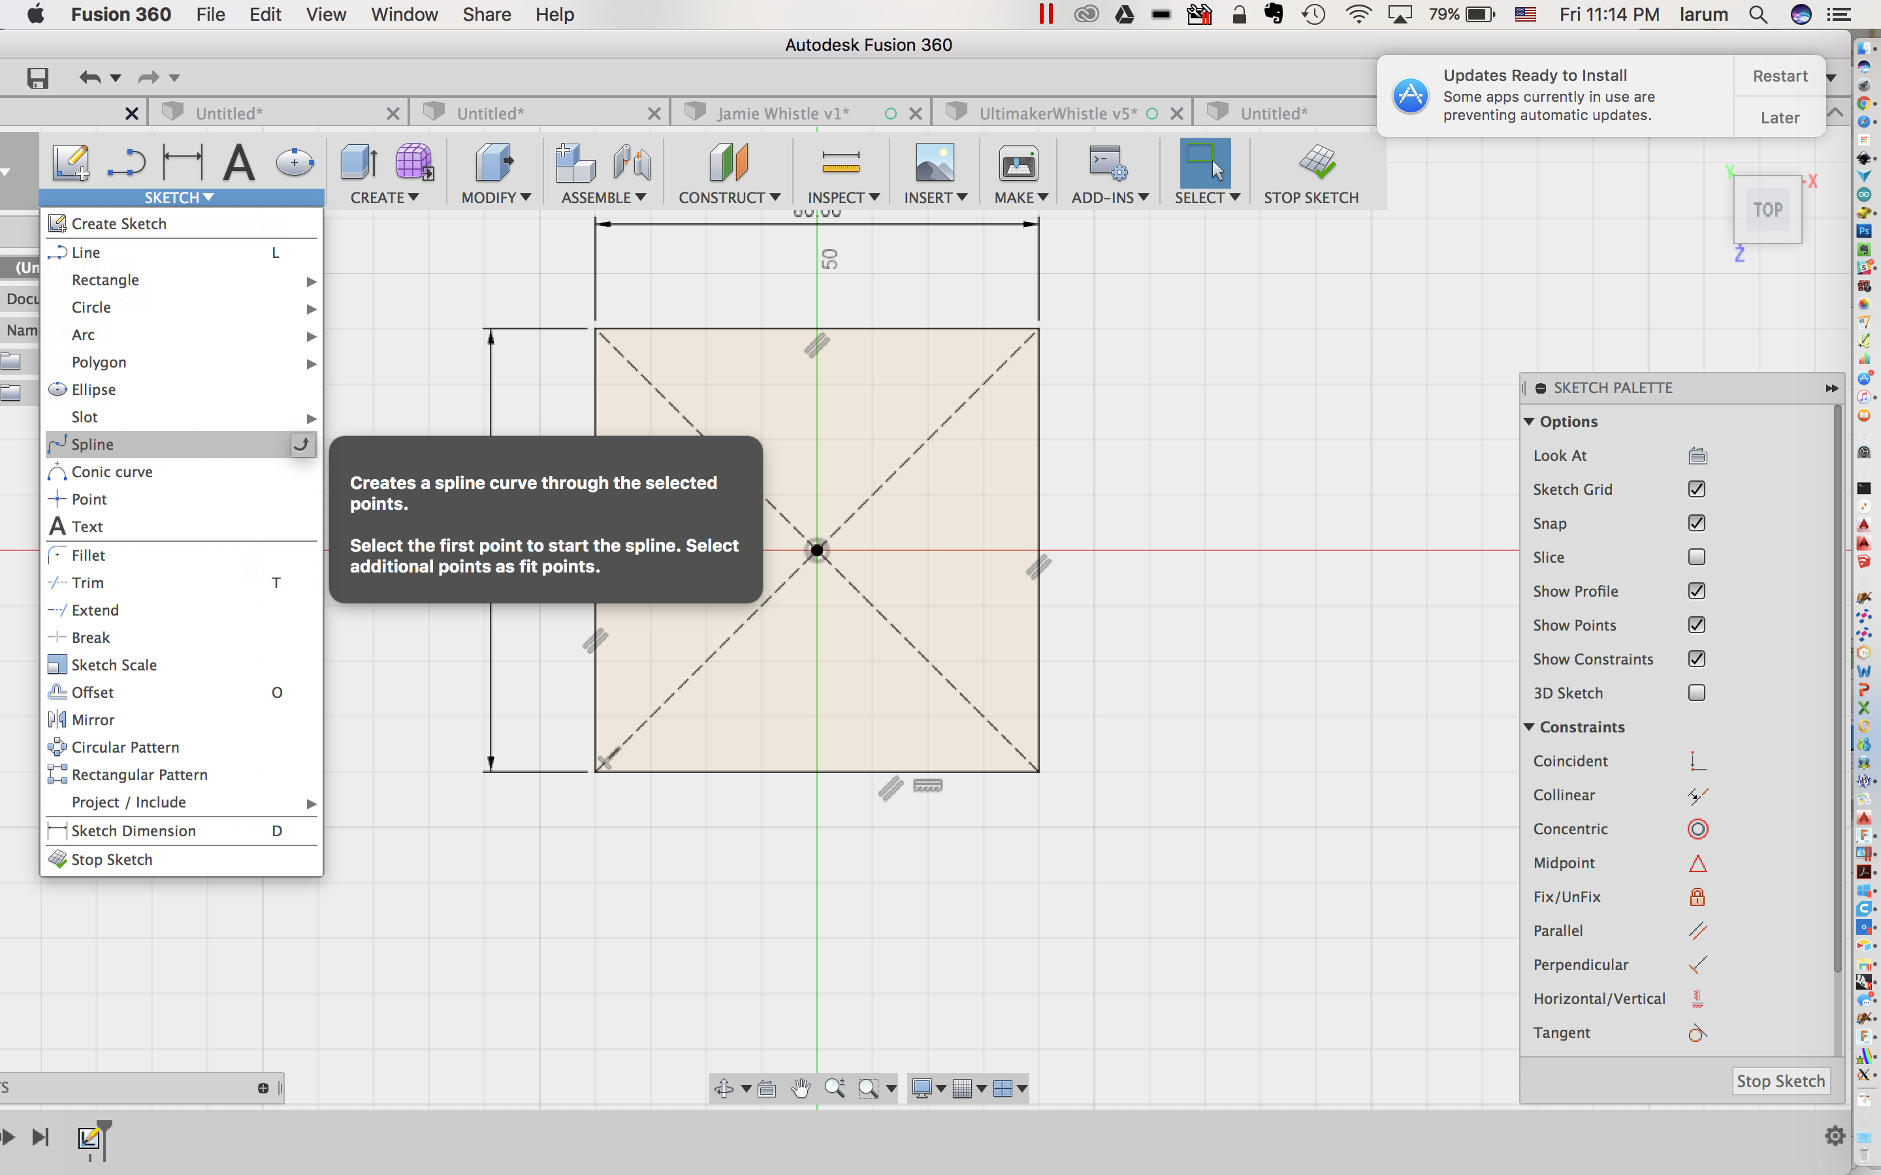The image size is (1881, 1175).
Task: Click the Create Sketch toolbar icon
Action: click(x=71, y=163)
